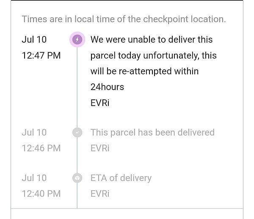Click the local time notice text

pyautogui.click(x=124, y=19)
